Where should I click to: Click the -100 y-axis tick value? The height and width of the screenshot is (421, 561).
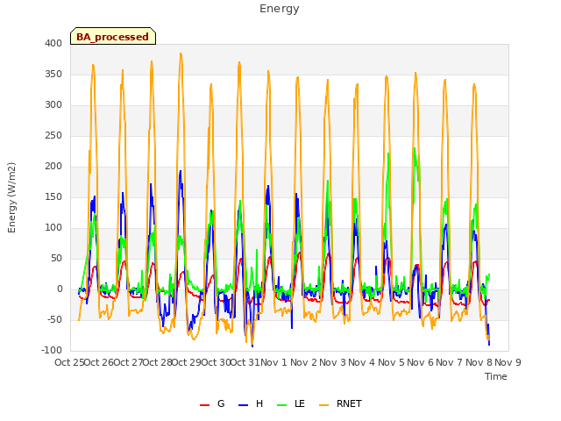coord(52,351)
